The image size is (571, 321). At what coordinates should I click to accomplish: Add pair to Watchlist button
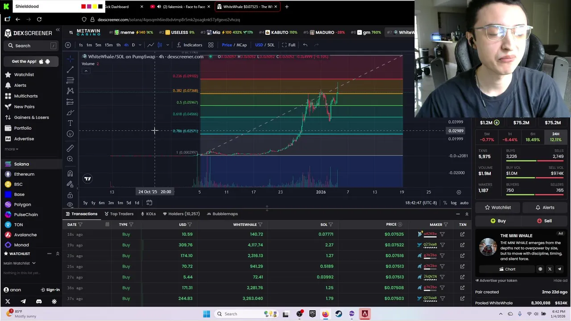(498, 207)
